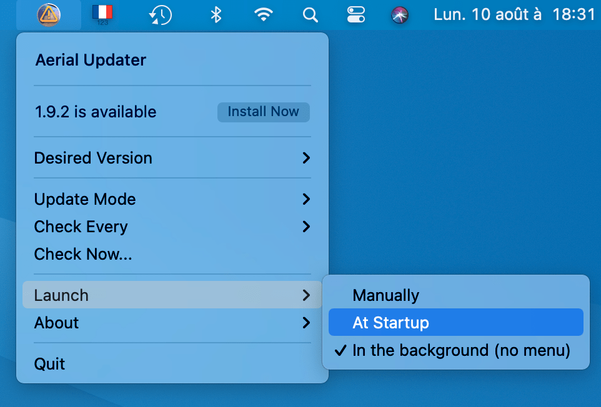
Task: Expand the Check Every submenu arrow
Action: tap(306, 227)
